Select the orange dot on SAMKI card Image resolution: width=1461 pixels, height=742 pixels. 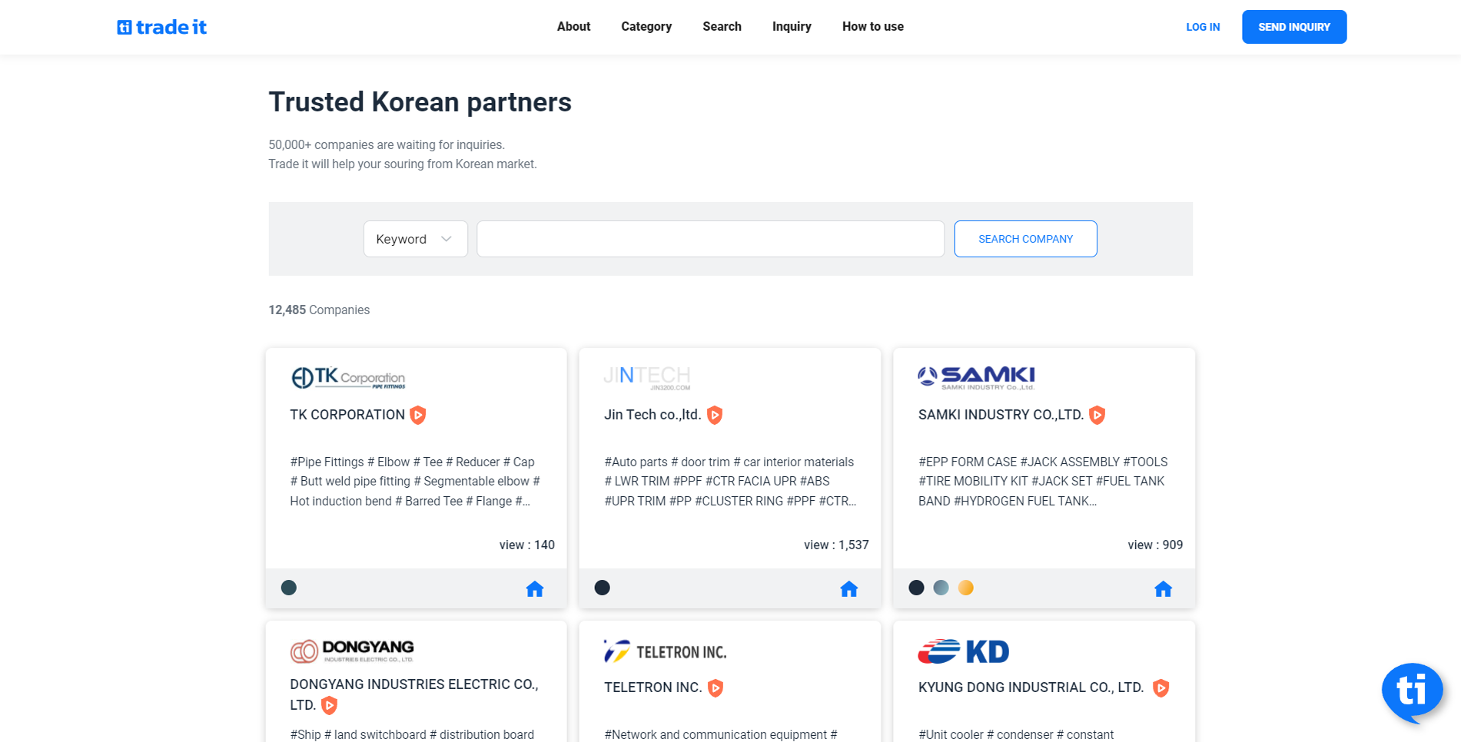click(966, 588)
